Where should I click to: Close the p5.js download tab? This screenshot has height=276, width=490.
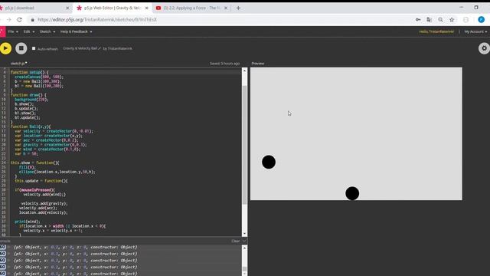67,8
